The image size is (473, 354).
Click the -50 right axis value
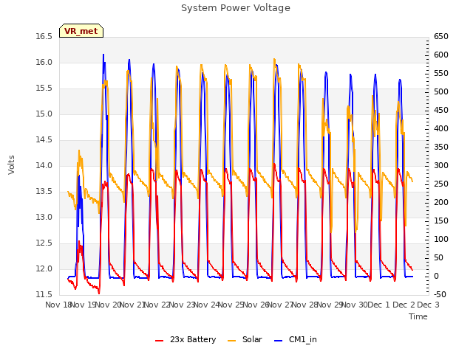click(440, 295)
